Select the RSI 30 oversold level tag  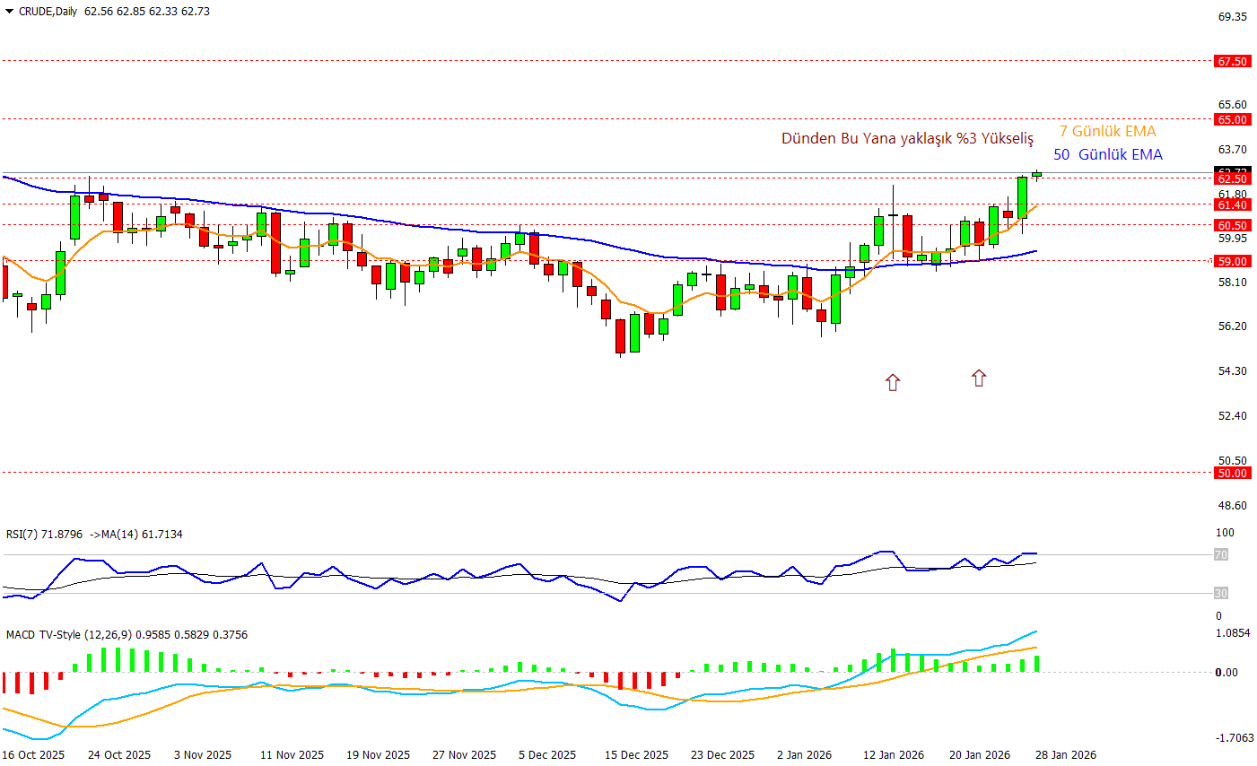point(1220,594)
